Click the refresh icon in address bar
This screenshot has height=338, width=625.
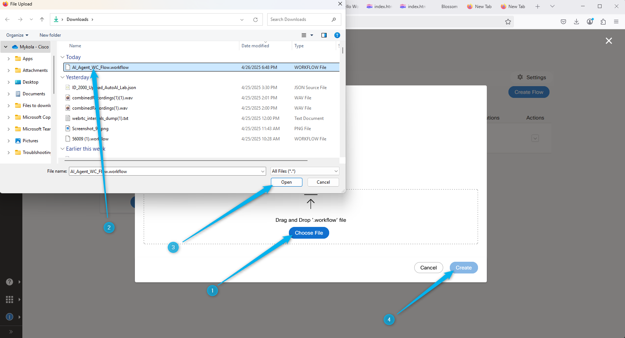pyautogui.click(x=255, y=20)
